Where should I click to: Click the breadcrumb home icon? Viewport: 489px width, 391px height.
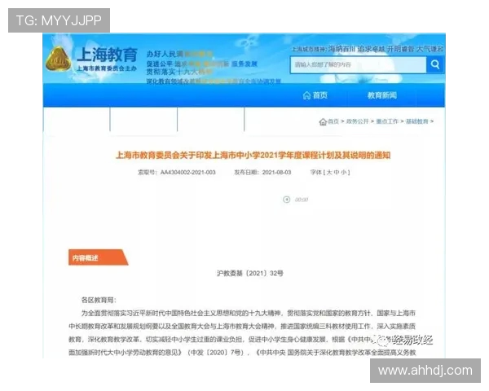pyautogui.click(x=323, y=121)
